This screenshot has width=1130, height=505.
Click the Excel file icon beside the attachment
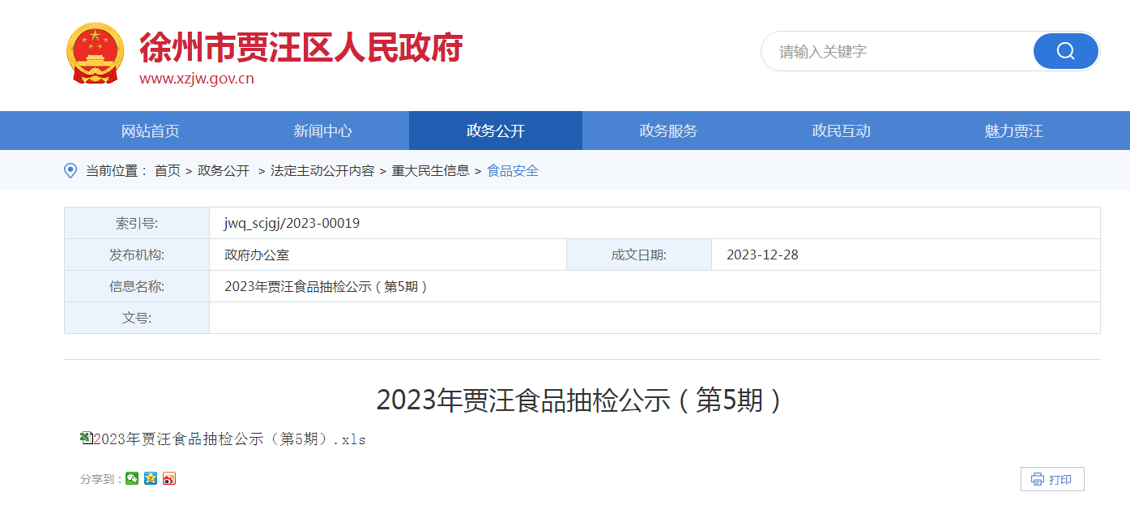pyautogui.click(x=86, y=438)
